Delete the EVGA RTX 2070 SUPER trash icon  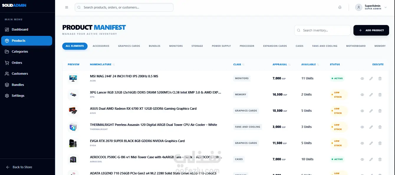tap(380, 143)
